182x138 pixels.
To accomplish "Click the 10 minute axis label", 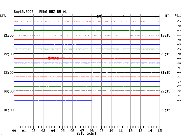I will (111, 130).
